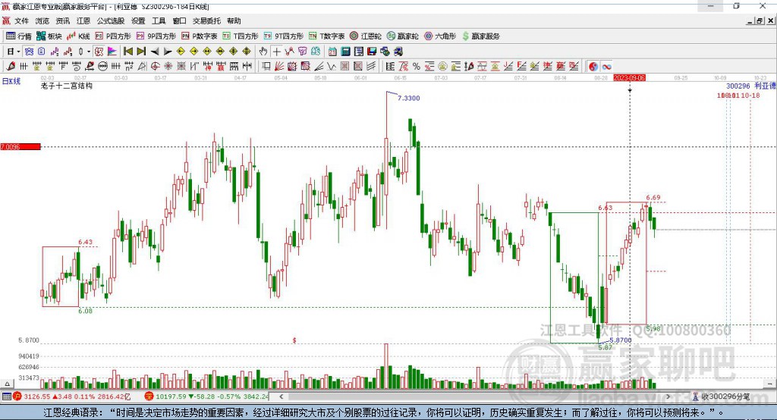Click the 老子十二宫结构 chart label
The image size is (777, 420).
pos(67,86)
